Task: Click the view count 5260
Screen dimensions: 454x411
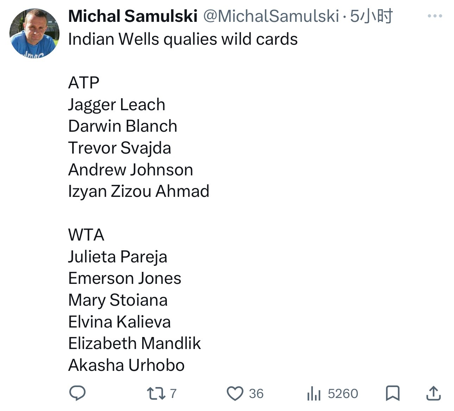Action: coord(343,393)
